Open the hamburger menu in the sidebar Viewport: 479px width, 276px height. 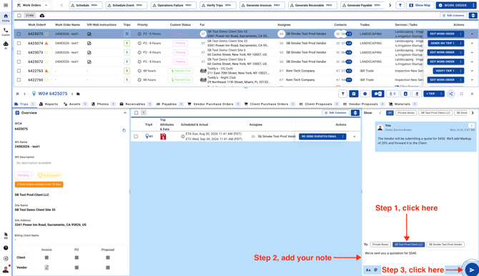click(x=6, y=5)
